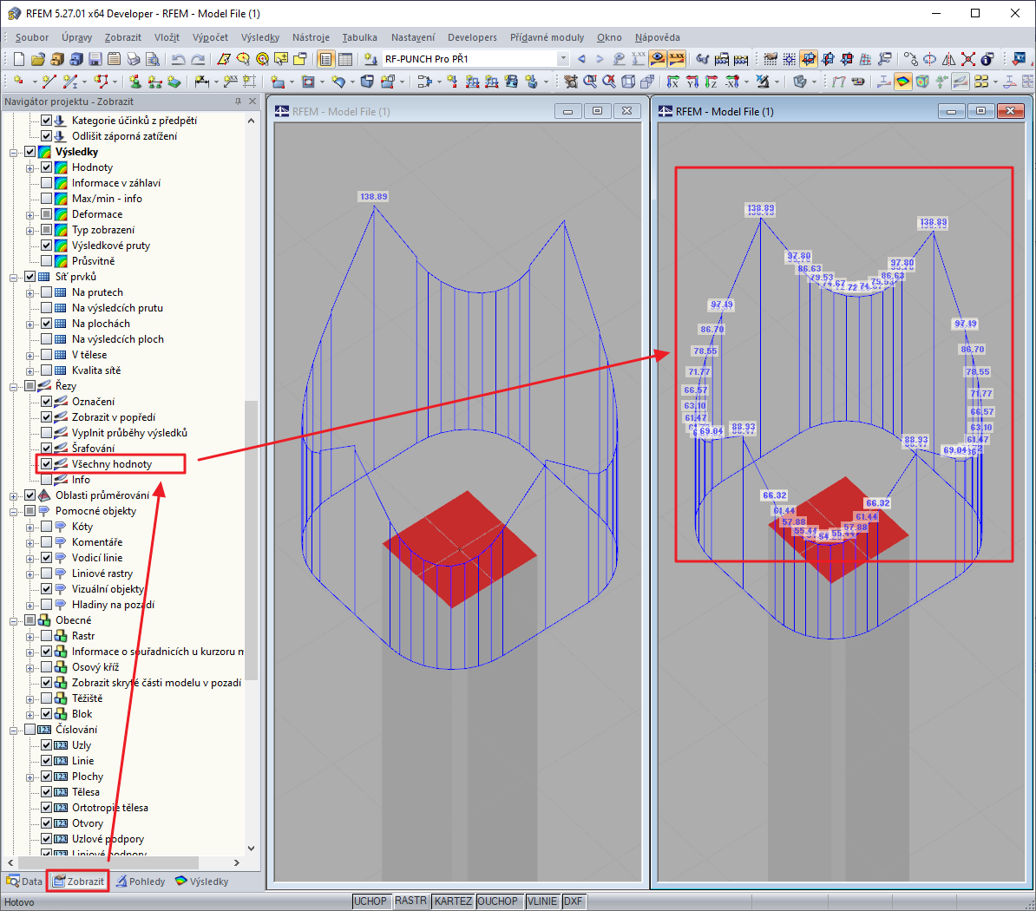Click view in Y direction icon
This screenshot has width=1036, height=911.
coord(692,82)
